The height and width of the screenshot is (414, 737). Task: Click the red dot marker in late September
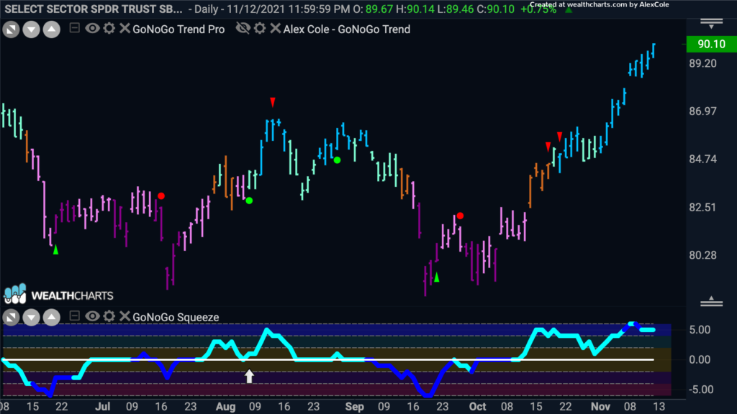pos(460,216)
